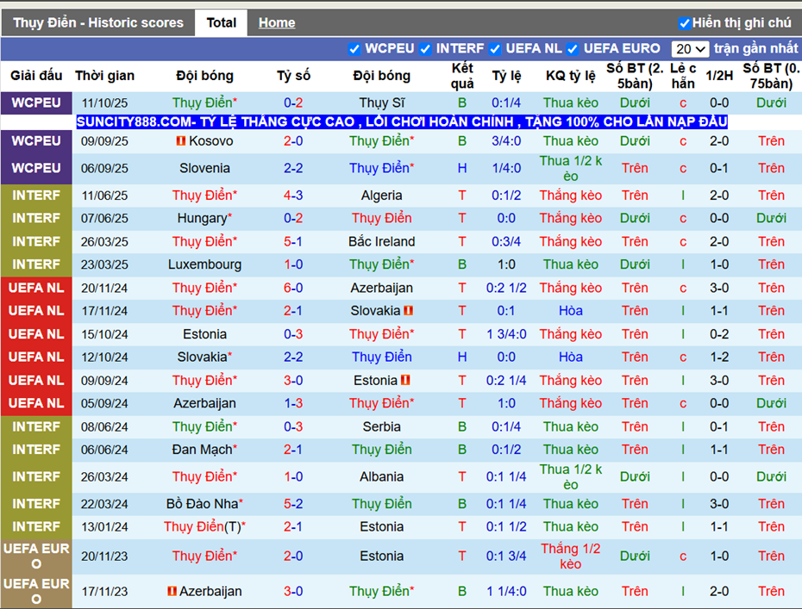Click the 4-3 score against Algeria
This screenshot has width=802, height=609.
click(293, 196)
